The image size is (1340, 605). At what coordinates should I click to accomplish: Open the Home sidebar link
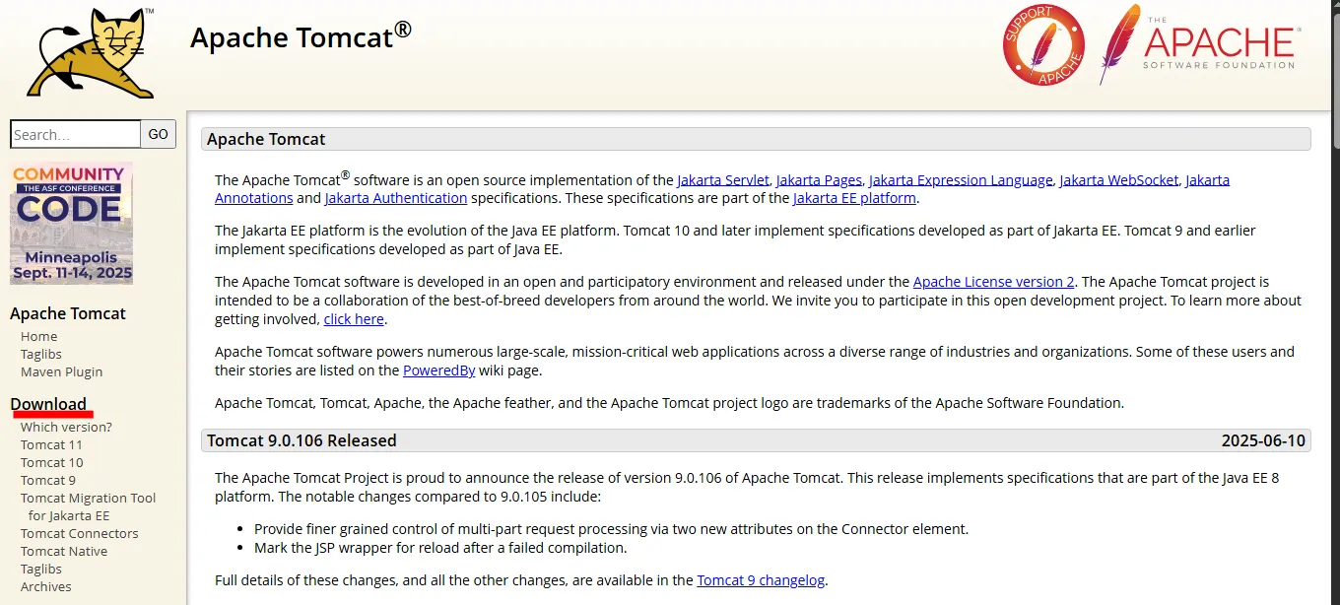pyautogui.click(x=39, y=337)
